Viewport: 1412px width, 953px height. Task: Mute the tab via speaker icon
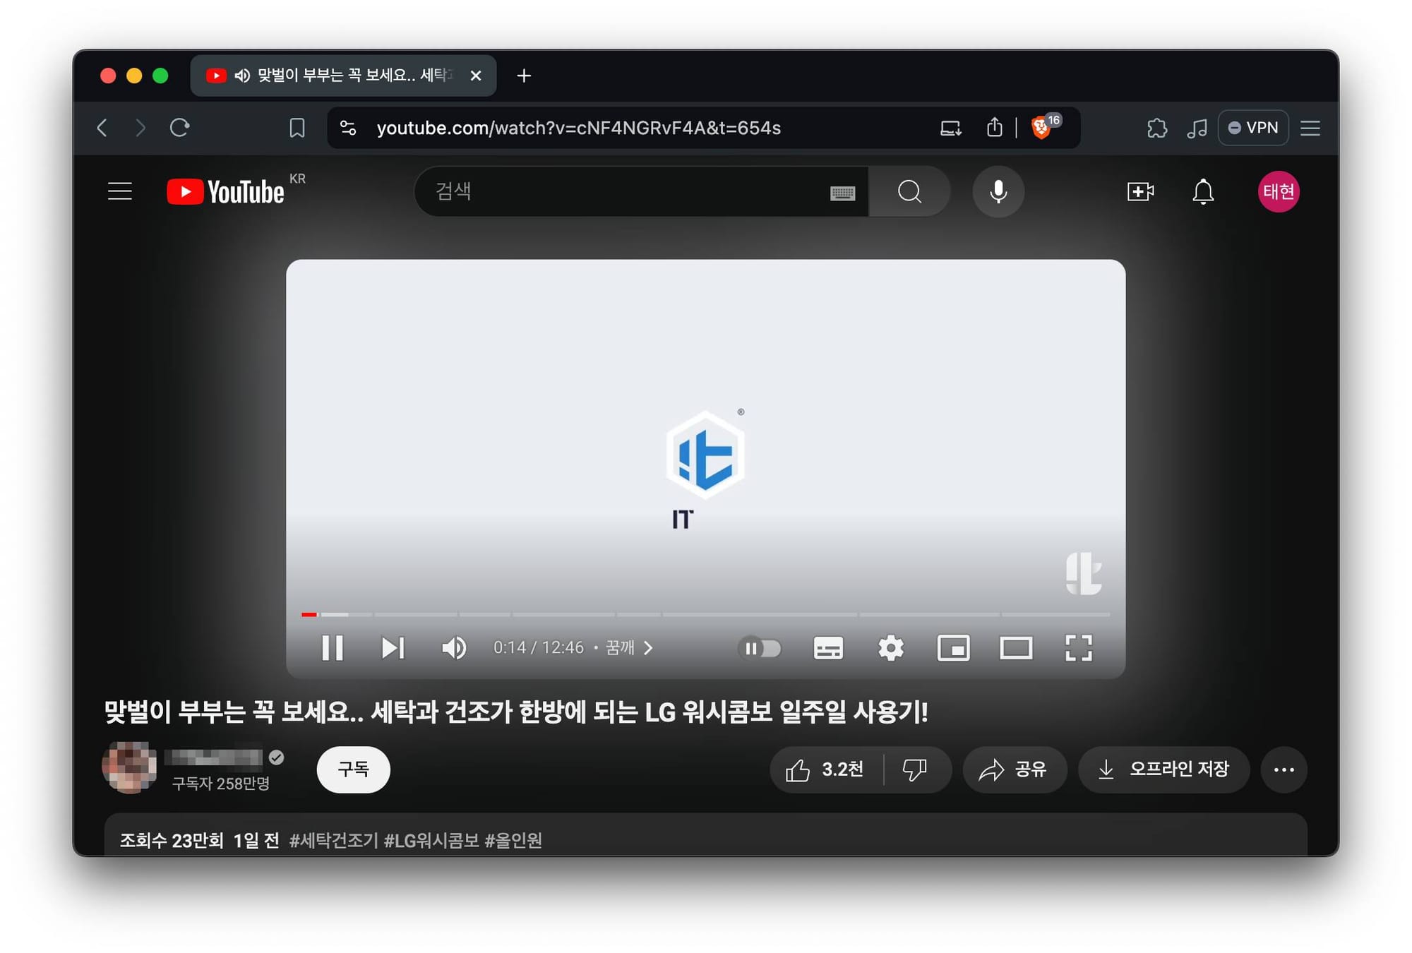point(242,76)
